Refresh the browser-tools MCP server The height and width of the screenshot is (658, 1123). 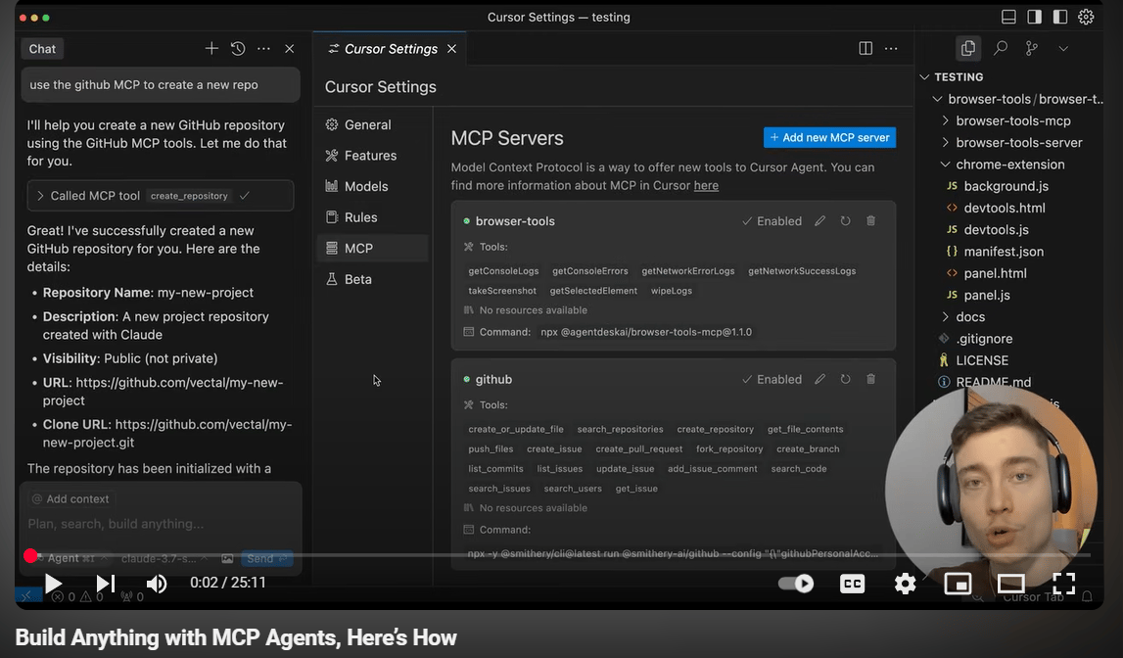click(x=845, y=221)
